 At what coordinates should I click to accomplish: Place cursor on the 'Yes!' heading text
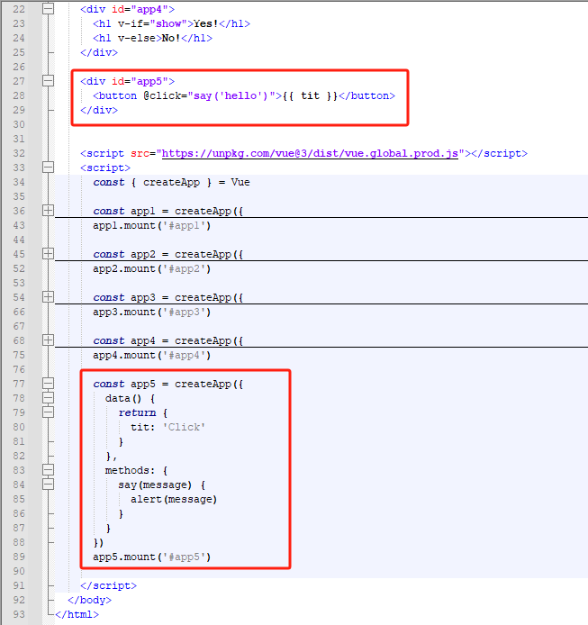tap(205, 24)
